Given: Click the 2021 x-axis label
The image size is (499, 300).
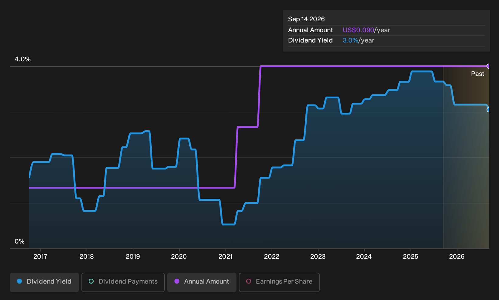Looking at the screenshot, I should pyautogui.click(x=225, y=257).
